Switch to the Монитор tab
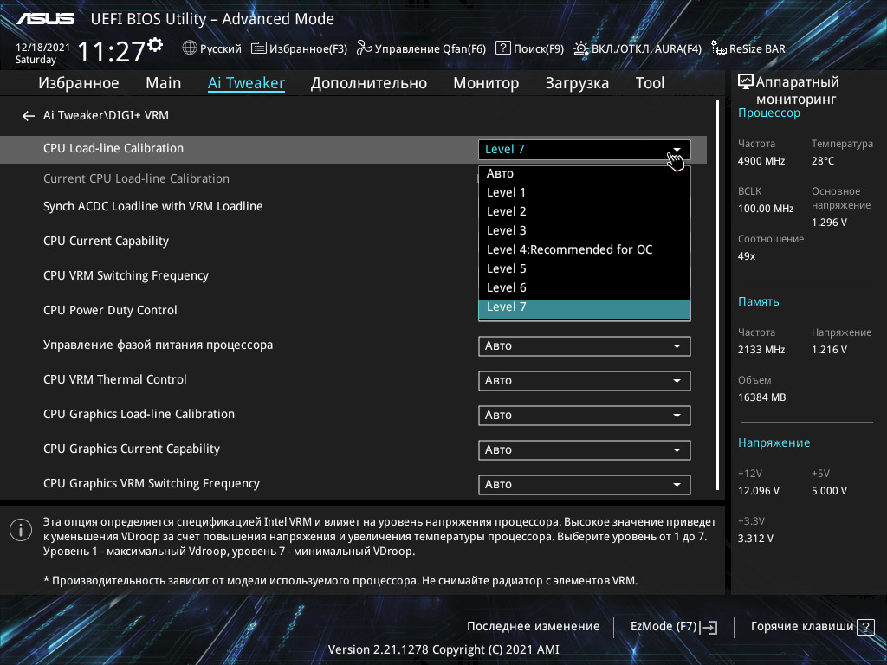This screenshot has height=665, width=887. tap(486, 83)
